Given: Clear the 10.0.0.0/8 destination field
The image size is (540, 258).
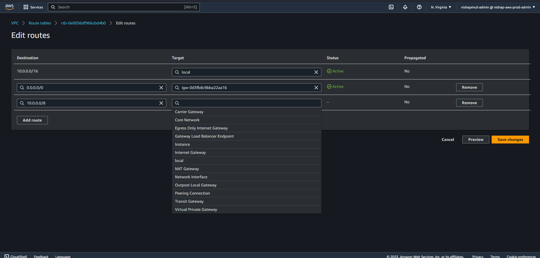Looking at the screenshot, I should click(x=161, y=103).
